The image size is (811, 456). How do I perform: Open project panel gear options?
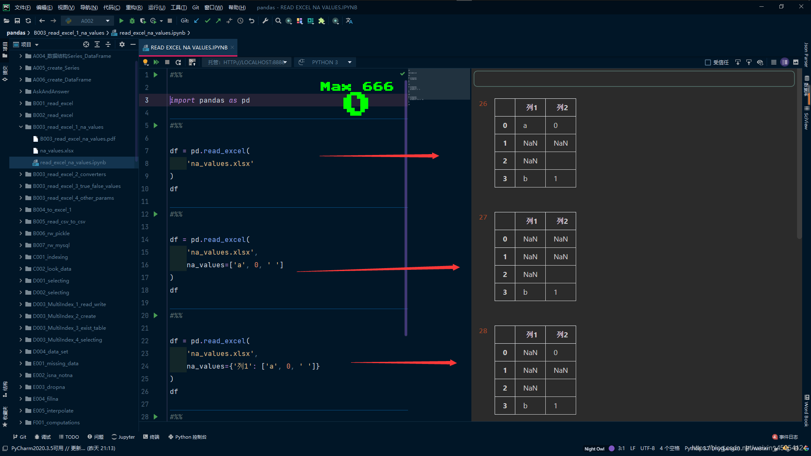coord(122,44)
